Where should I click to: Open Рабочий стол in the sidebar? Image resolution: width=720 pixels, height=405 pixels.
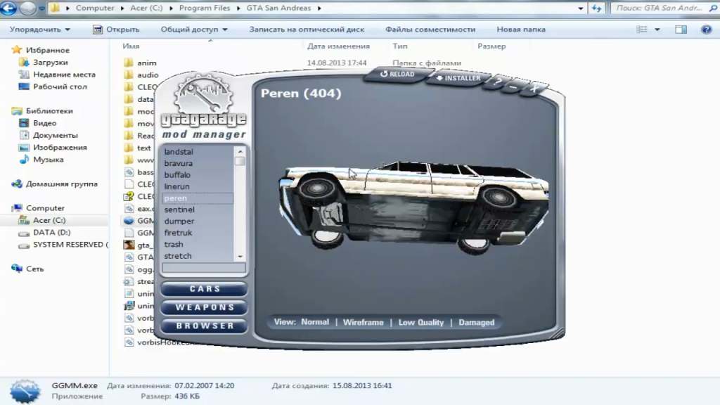53,86
